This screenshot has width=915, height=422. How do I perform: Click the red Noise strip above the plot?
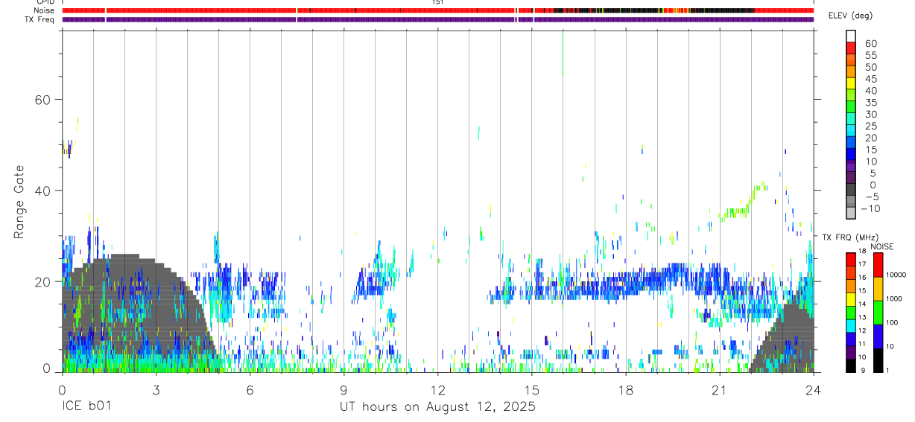point(437,10)
